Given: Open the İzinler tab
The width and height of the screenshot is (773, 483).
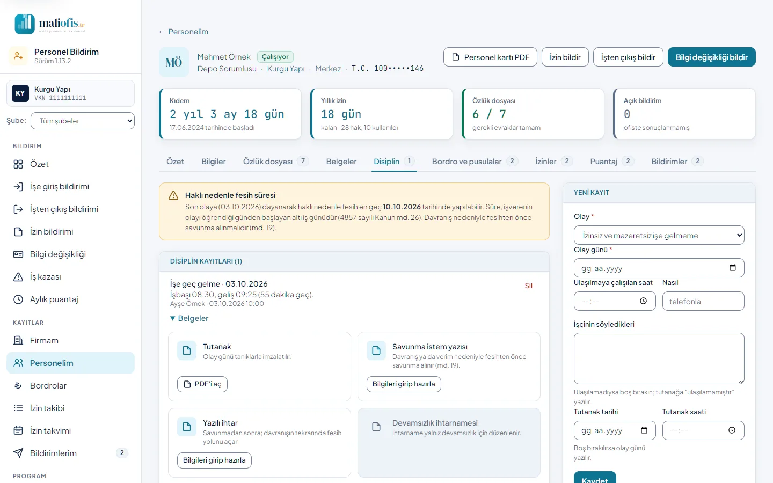Looking at the screenshot, I should tap(554, 162).
